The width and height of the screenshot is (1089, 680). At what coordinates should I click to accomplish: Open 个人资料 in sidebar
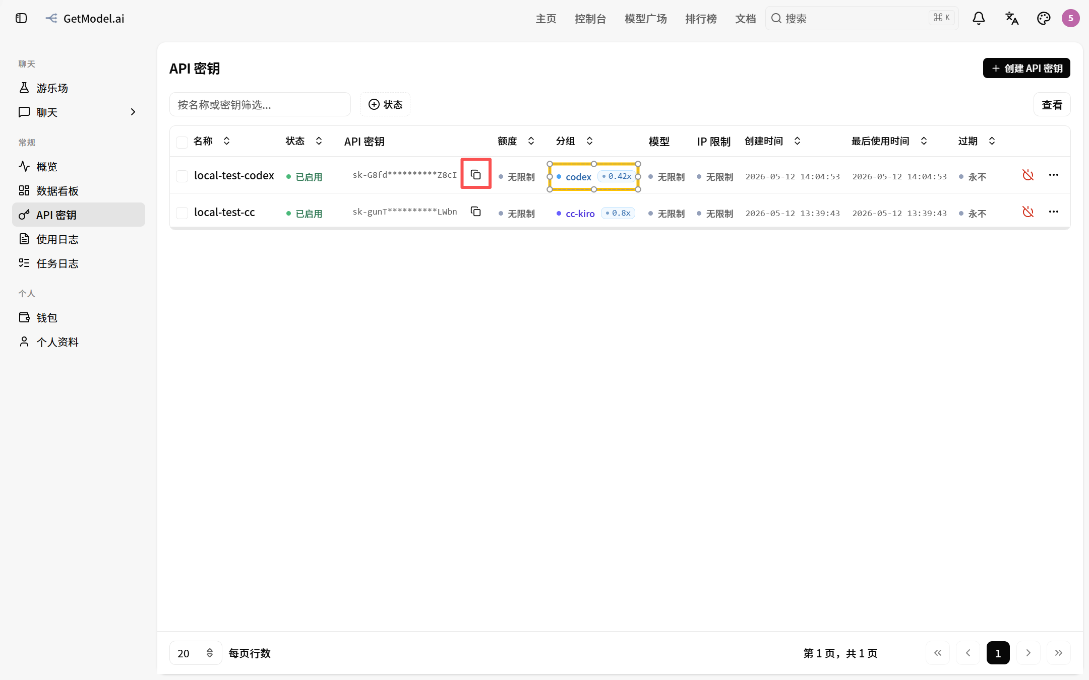tap(79, 342)
